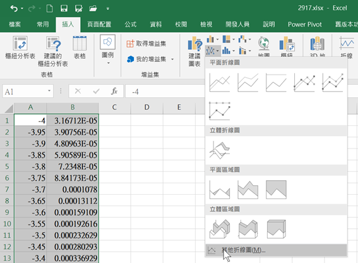Select the 3D 100% stacked area chart
358x263 pixels.
[x=276, y=229]
